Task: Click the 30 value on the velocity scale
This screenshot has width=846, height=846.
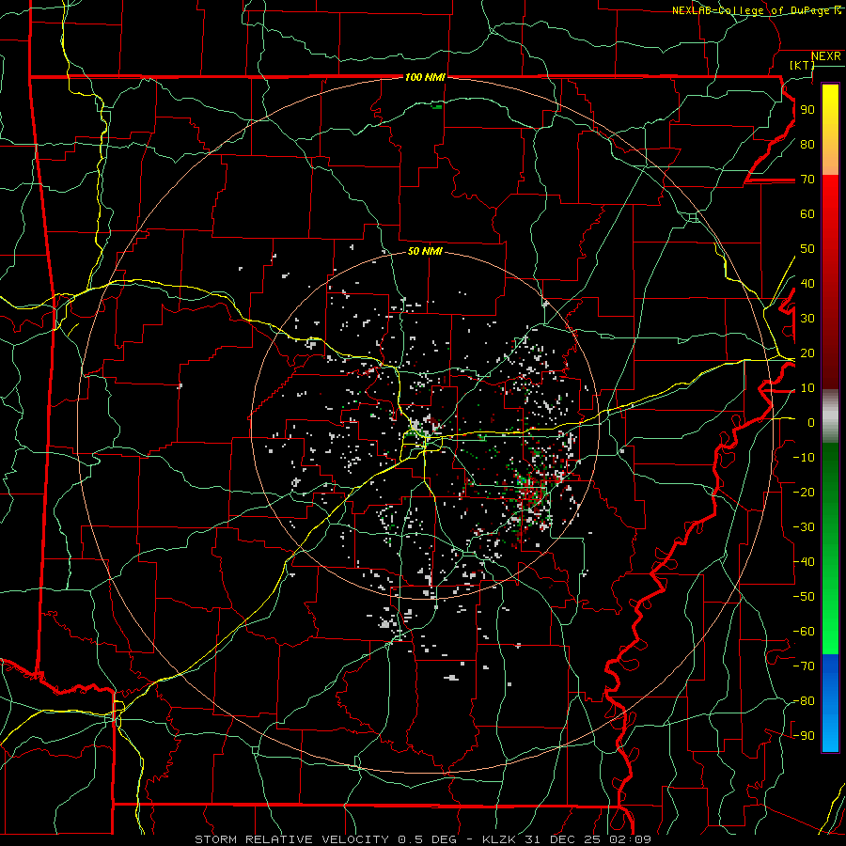Action: pyautogui.click(x=807, y=319)
